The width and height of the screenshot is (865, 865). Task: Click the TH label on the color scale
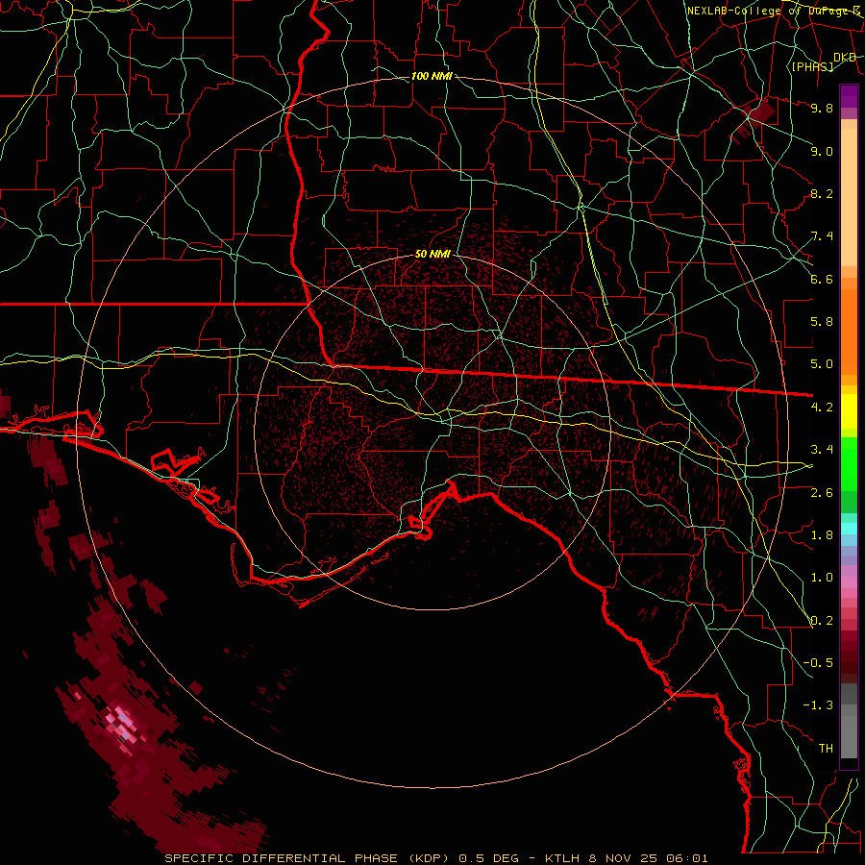(x=826, y=749)
